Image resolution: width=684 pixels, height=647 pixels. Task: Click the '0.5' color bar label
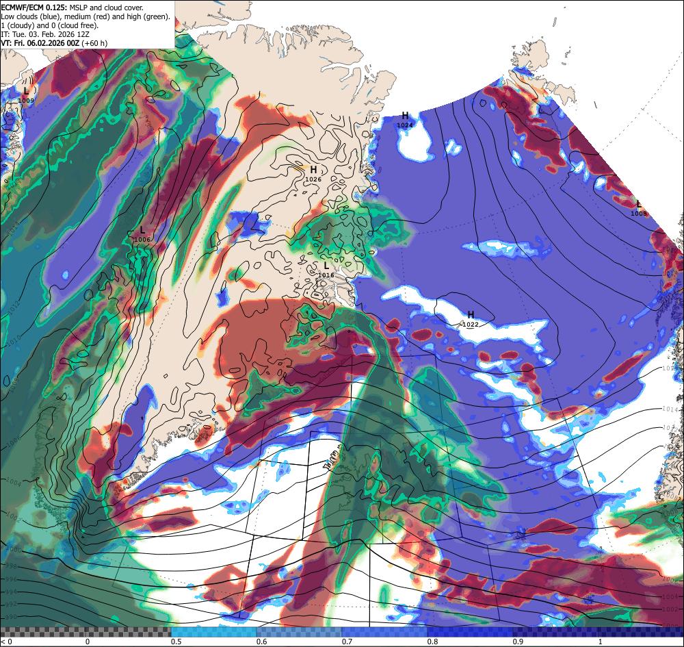click(176, 642)
